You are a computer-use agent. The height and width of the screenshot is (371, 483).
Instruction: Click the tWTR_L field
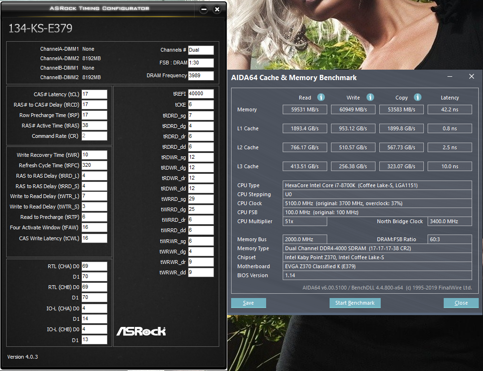94,196
